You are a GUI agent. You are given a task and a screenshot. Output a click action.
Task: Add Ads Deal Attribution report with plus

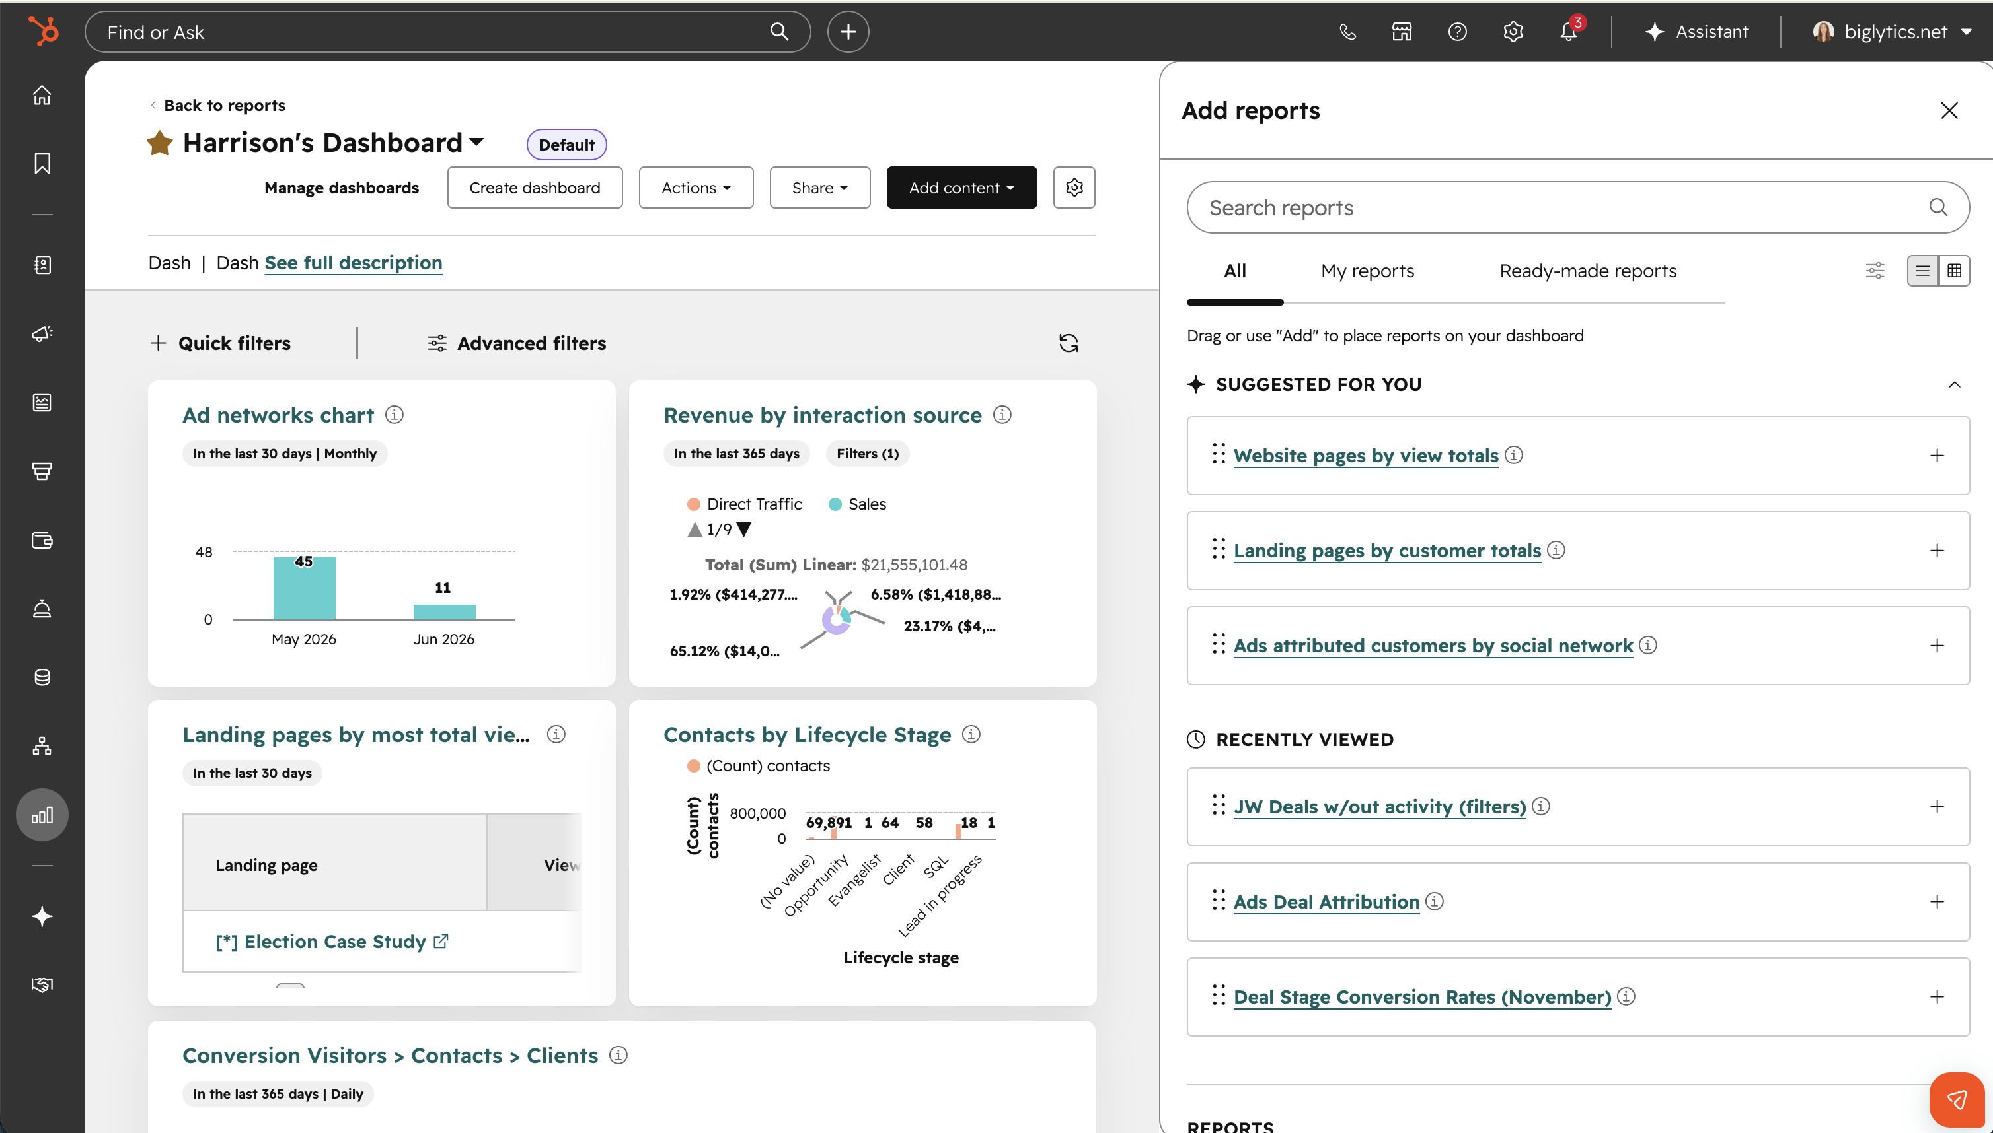[x=1937, y=902]
